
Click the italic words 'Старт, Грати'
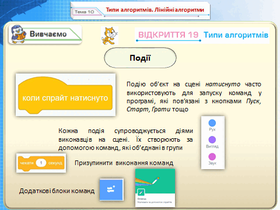pos(149,109)
